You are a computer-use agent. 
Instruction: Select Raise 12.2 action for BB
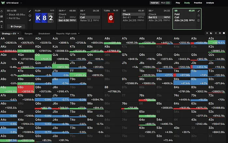90,20
